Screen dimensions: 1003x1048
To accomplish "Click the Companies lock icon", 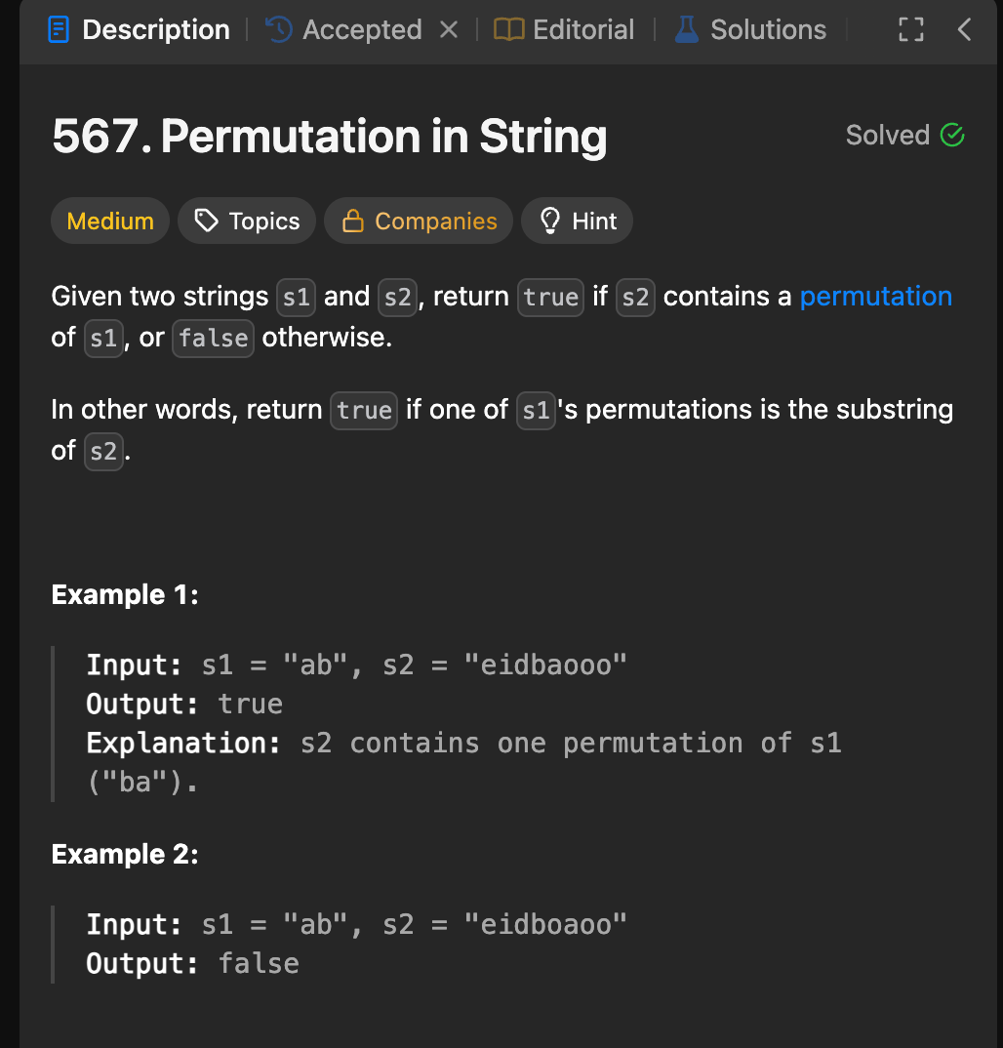I will click(353, 221).
